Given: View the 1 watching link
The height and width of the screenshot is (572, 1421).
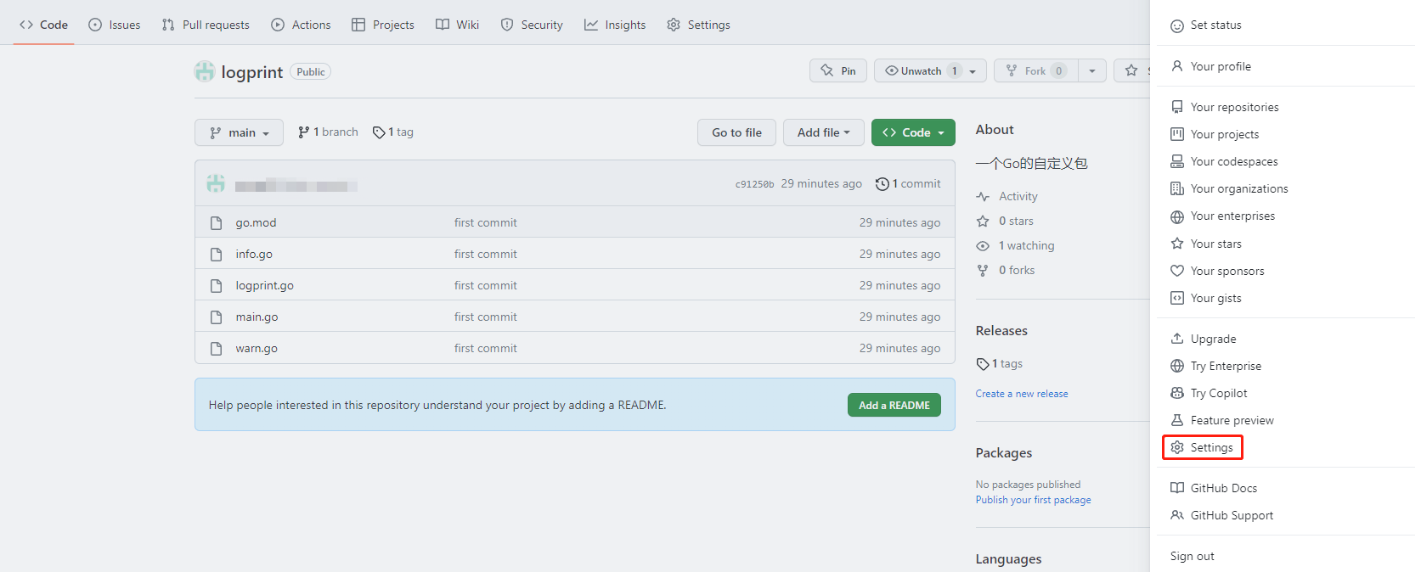Looking at the screenshot, I should pos(1015,245).
